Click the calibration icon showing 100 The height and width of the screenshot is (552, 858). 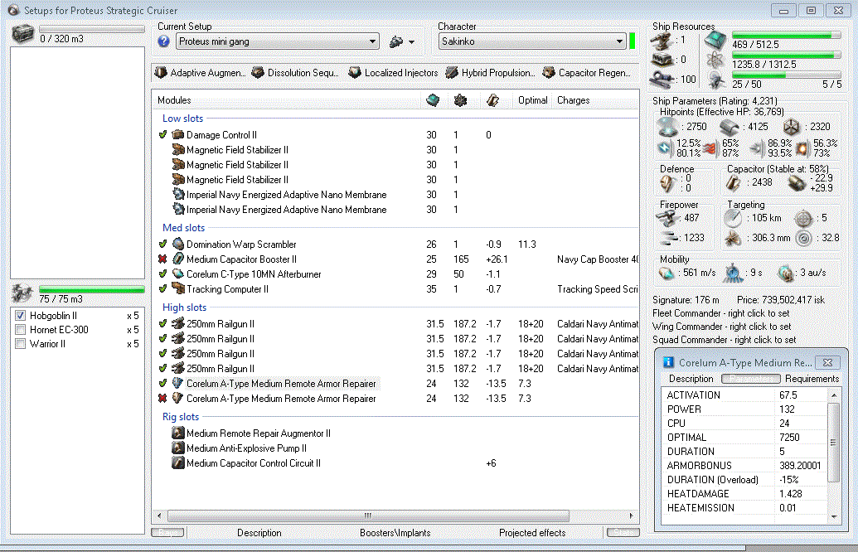pyautogui.click(x=662, y=80)
